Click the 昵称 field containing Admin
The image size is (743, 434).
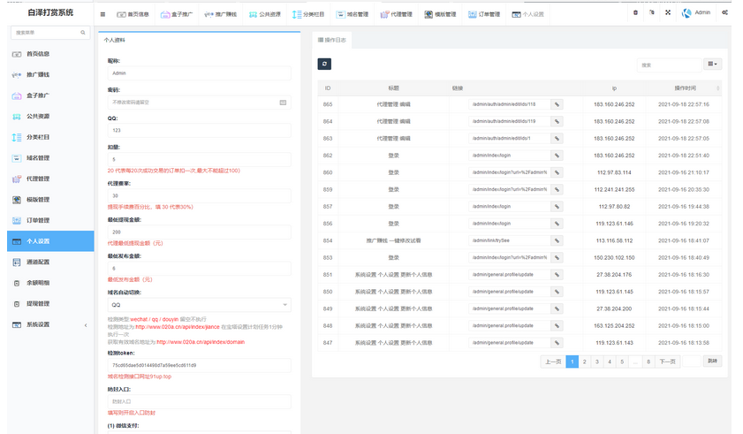tap(199, 73)
